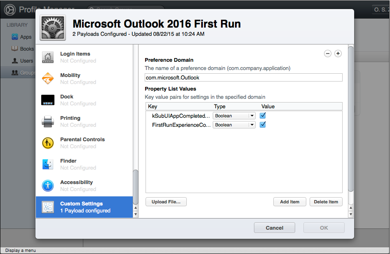Click the Profile Manager logo icon

click(x=10, y=10)
